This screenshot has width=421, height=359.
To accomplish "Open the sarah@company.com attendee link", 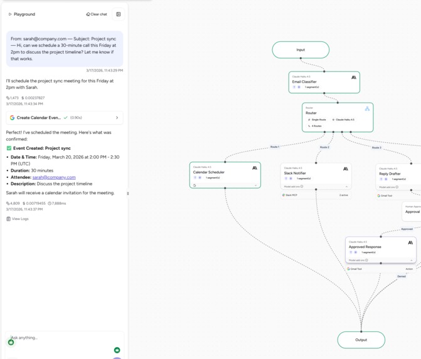I will coord(54,177).
